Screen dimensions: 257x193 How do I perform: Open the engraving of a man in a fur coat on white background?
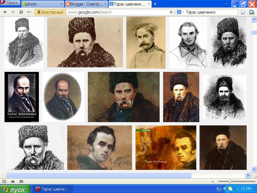[x=24, y=43]
